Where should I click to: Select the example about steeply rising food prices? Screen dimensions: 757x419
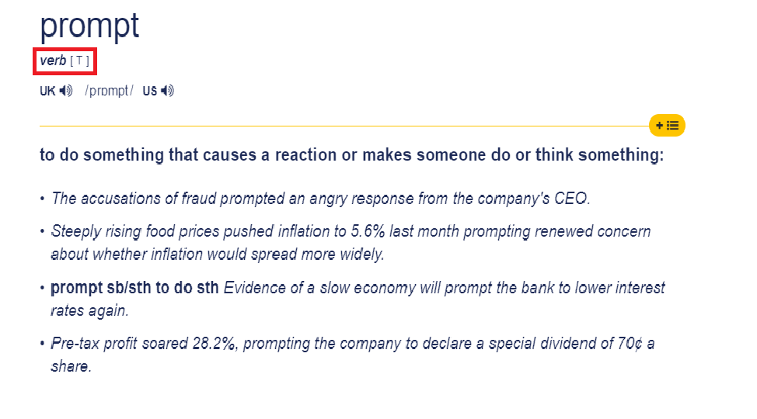pos(351,243)
